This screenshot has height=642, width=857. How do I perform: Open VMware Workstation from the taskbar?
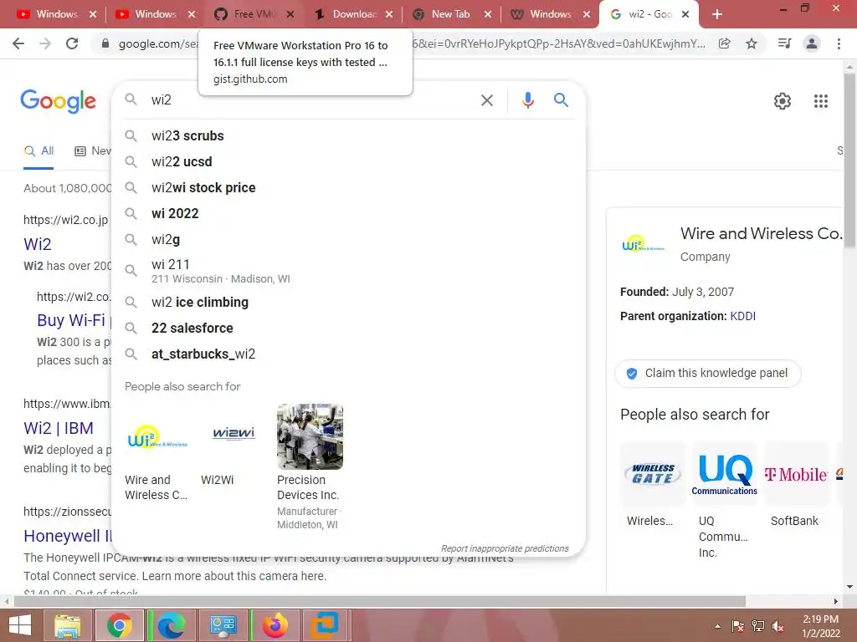pyautogui.click(x=325, y=625)
